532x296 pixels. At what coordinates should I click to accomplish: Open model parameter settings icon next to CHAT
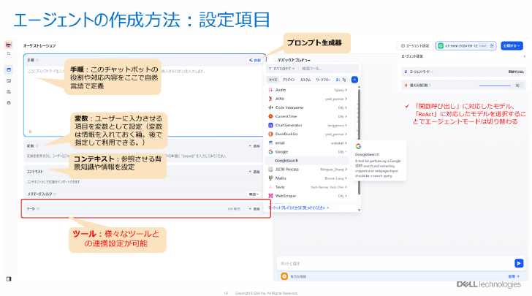click(493, 45)
